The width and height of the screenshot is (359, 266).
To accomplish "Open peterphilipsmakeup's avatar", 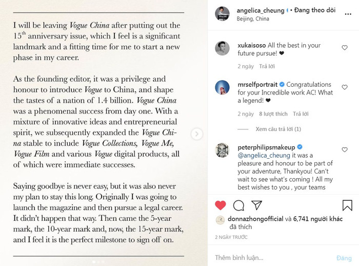I will click(x=222, y=150).
